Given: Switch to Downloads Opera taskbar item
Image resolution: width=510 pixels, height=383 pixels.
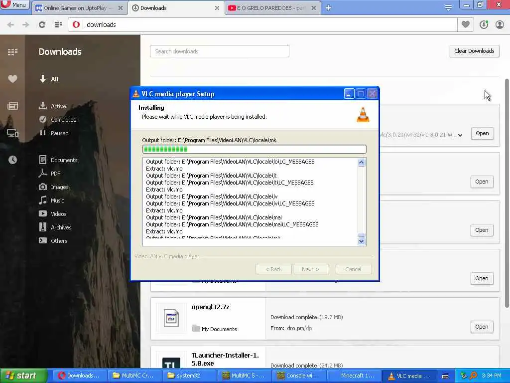Looking at the screenshot, I should click(x=79, y=376).
